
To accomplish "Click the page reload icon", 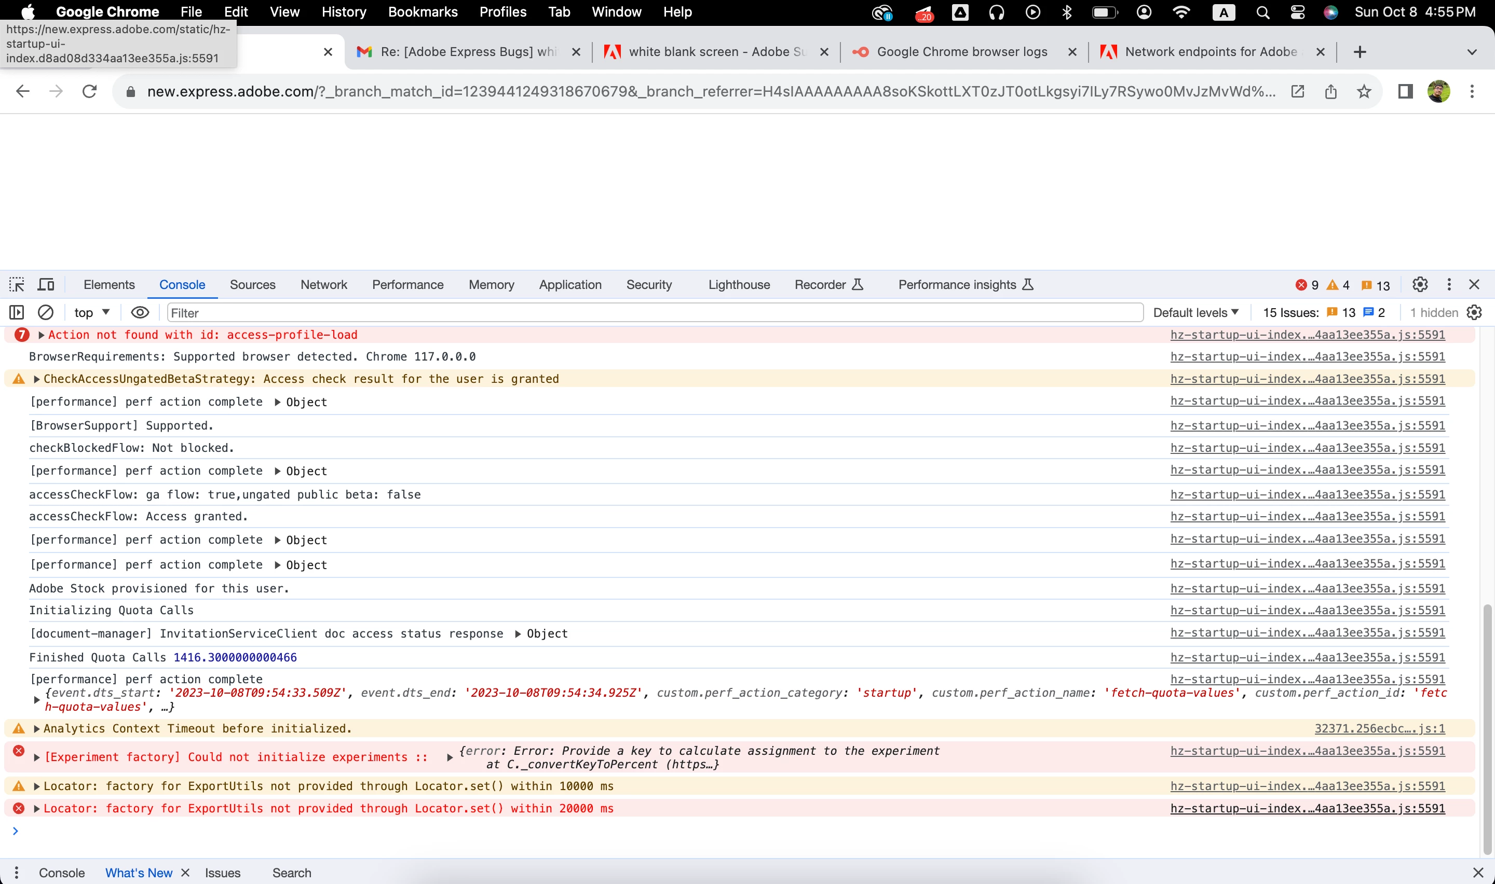I will click(x=89, y=92).
